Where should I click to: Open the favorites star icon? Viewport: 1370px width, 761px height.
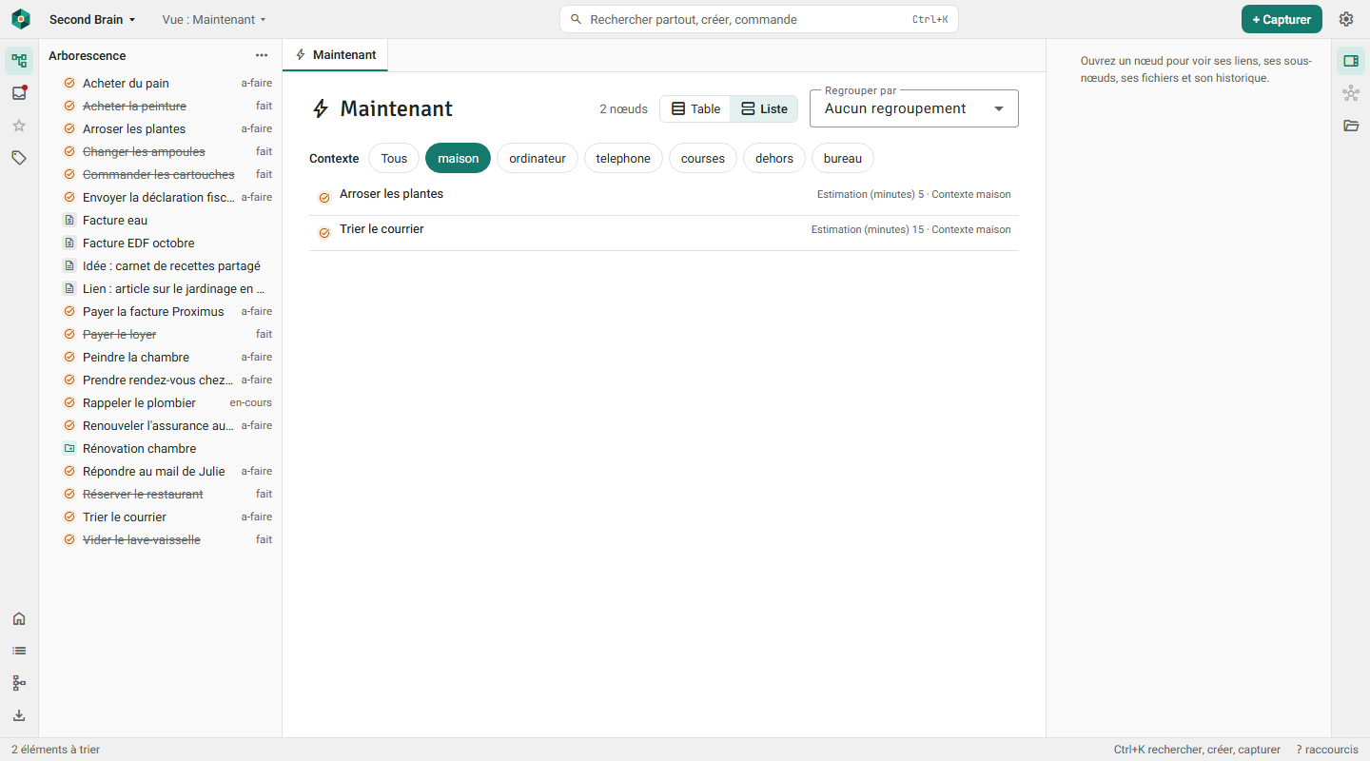click(x=19, y=126)
